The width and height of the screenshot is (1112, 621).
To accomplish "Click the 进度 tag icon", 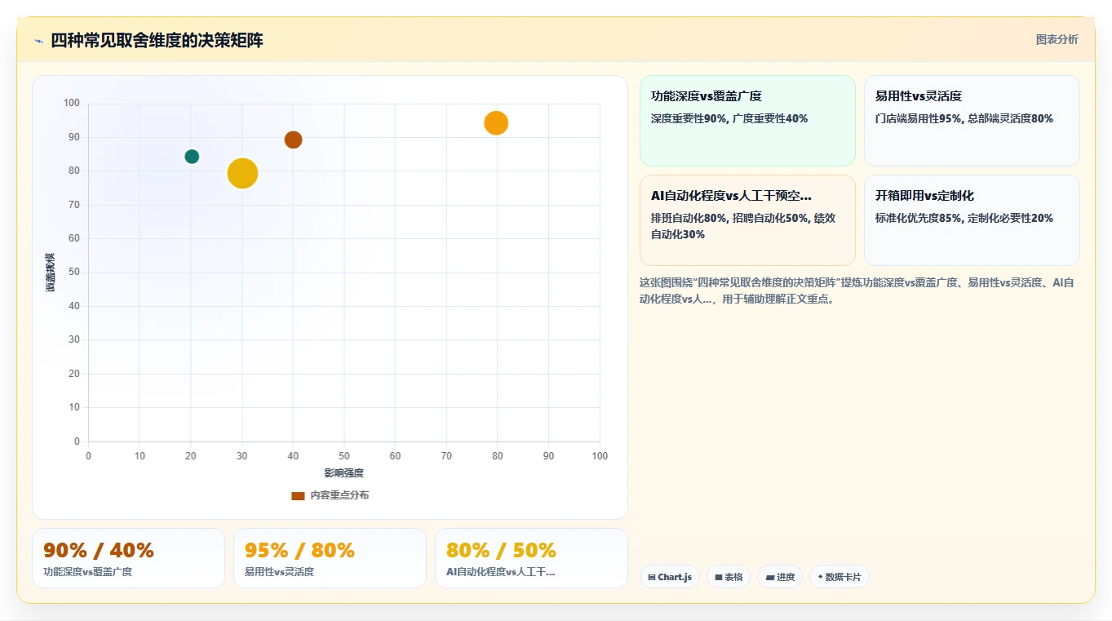I will [769, 577].
